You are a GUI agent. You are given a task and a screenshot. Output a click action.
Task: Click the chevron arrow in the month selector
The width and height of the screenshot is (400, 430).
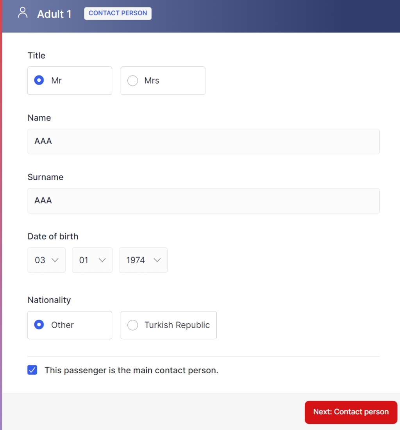pyautogui.click(x=102, y=260)
